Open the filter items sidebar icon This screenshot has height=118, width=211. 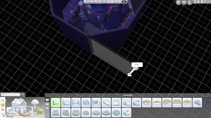[x=3, y=114]
